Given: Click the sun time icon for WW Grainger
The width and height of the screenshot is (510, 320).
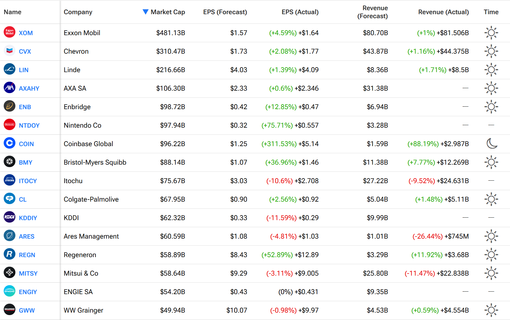Looking at the screenshot, I should click(491, 310).
